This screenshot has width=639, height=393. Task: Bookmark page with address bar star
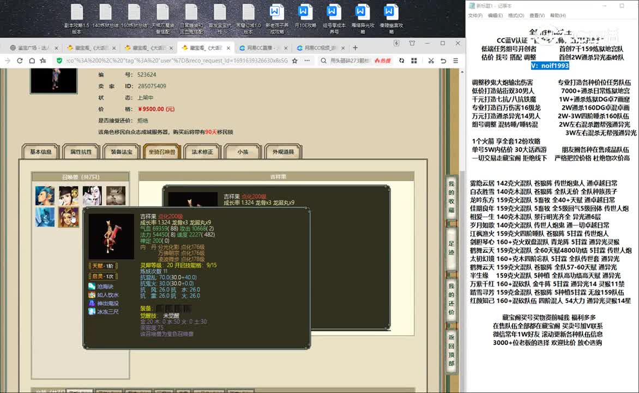click(x=294, y=61)
